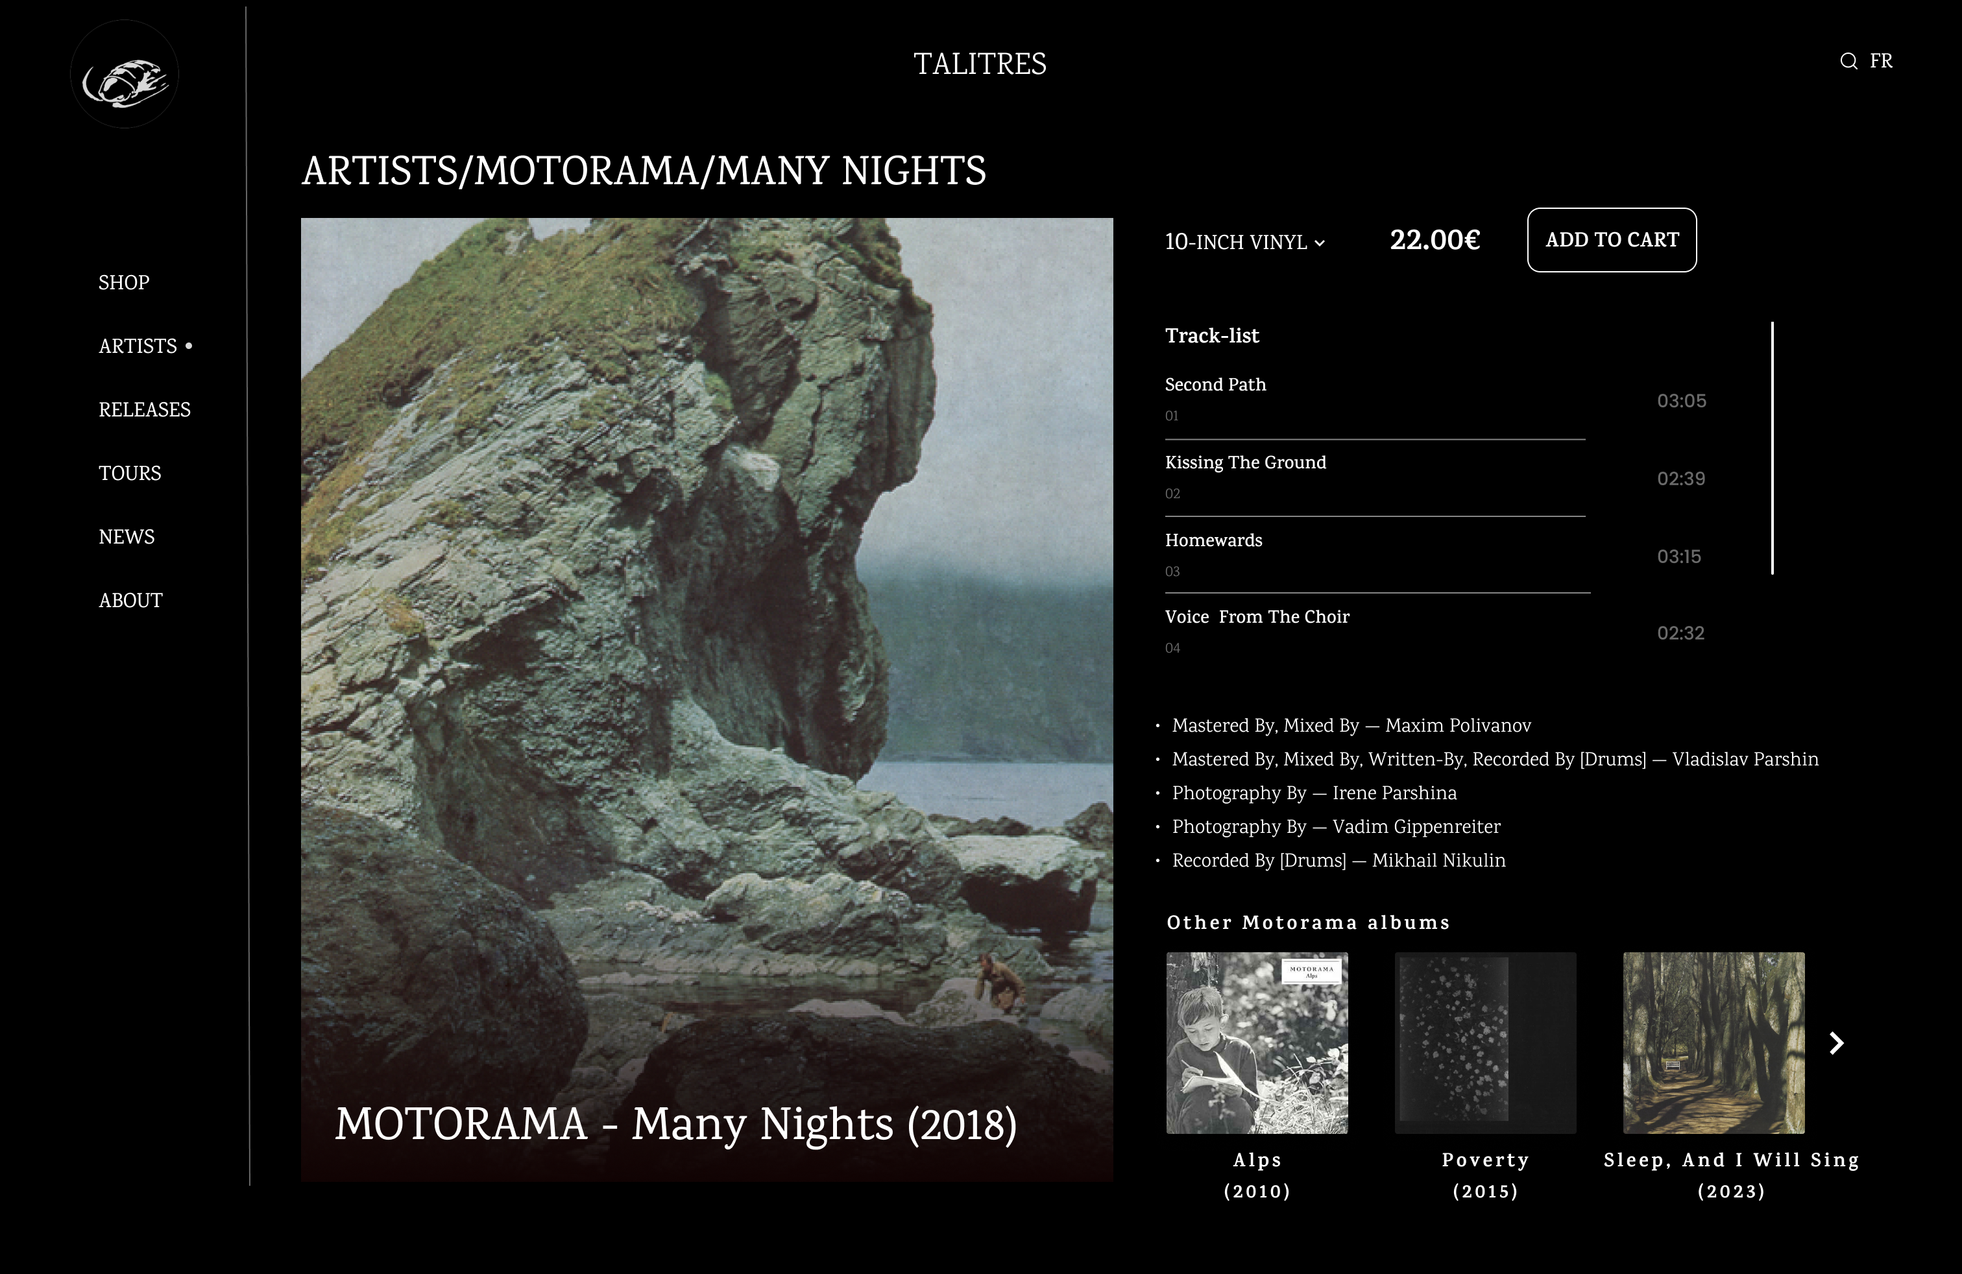Switch language to FR
Image resolution: width=1962 pixels, height=1274 pixels.
pos(1881,62)
